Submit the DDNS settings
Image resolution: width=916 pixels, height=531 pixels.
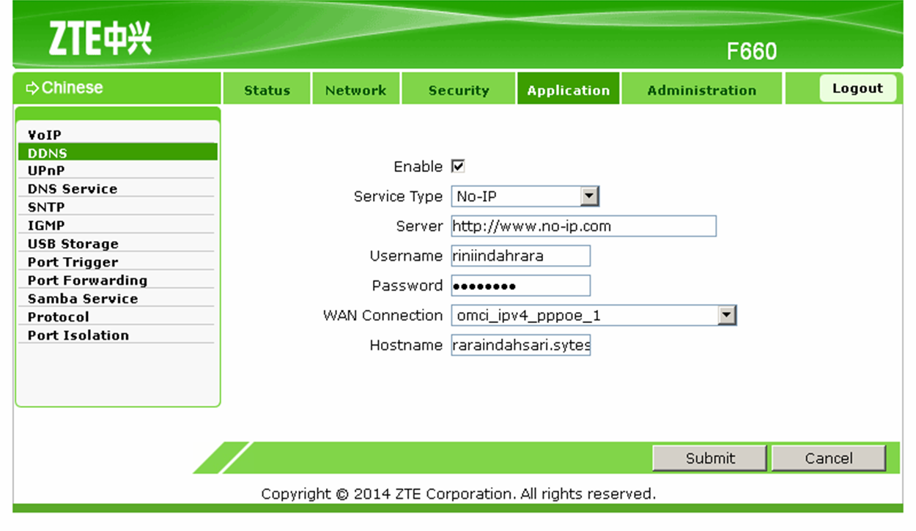tap(710, 458)
